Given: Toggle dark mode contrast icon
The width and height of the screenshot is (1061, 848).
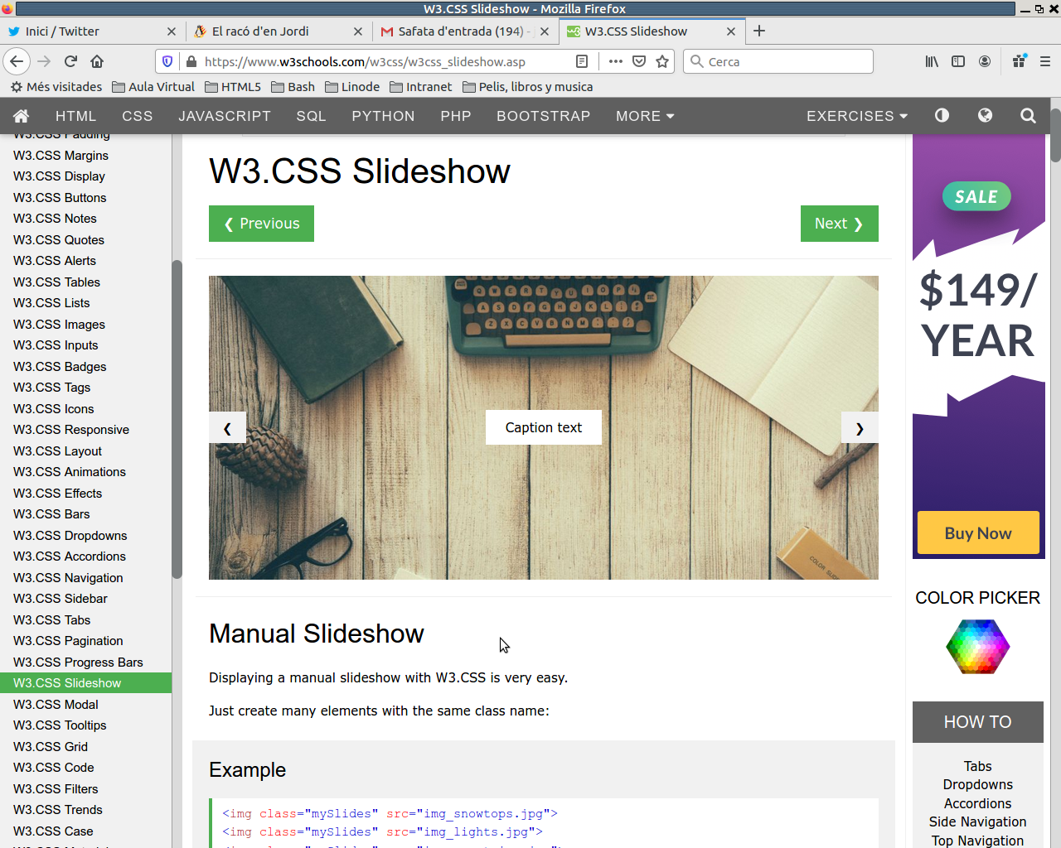Looking at the screenshot, I should click(942, 116).
